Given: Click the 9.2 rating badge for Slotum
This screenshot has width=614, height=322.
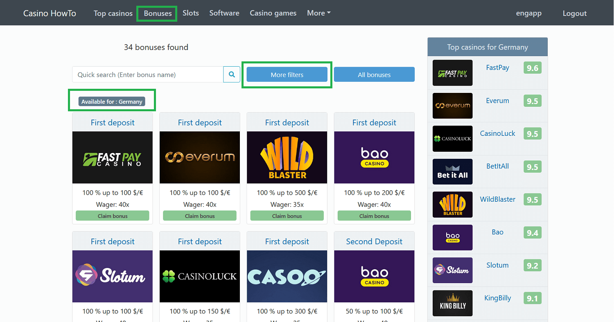Looking at the screenshot, I should (532, 266).
